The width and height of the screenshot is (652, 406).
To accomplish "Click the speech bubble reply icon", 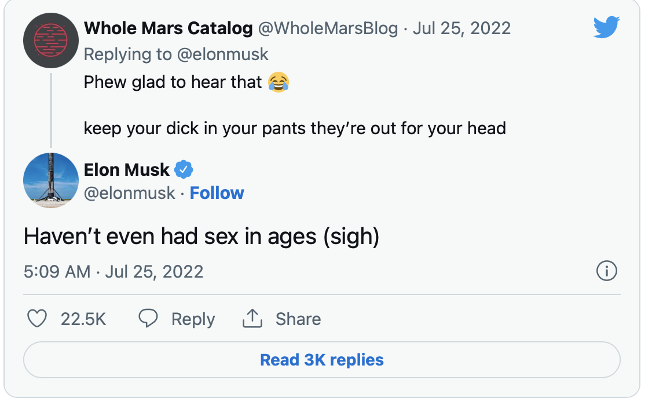I will point(149,319).
